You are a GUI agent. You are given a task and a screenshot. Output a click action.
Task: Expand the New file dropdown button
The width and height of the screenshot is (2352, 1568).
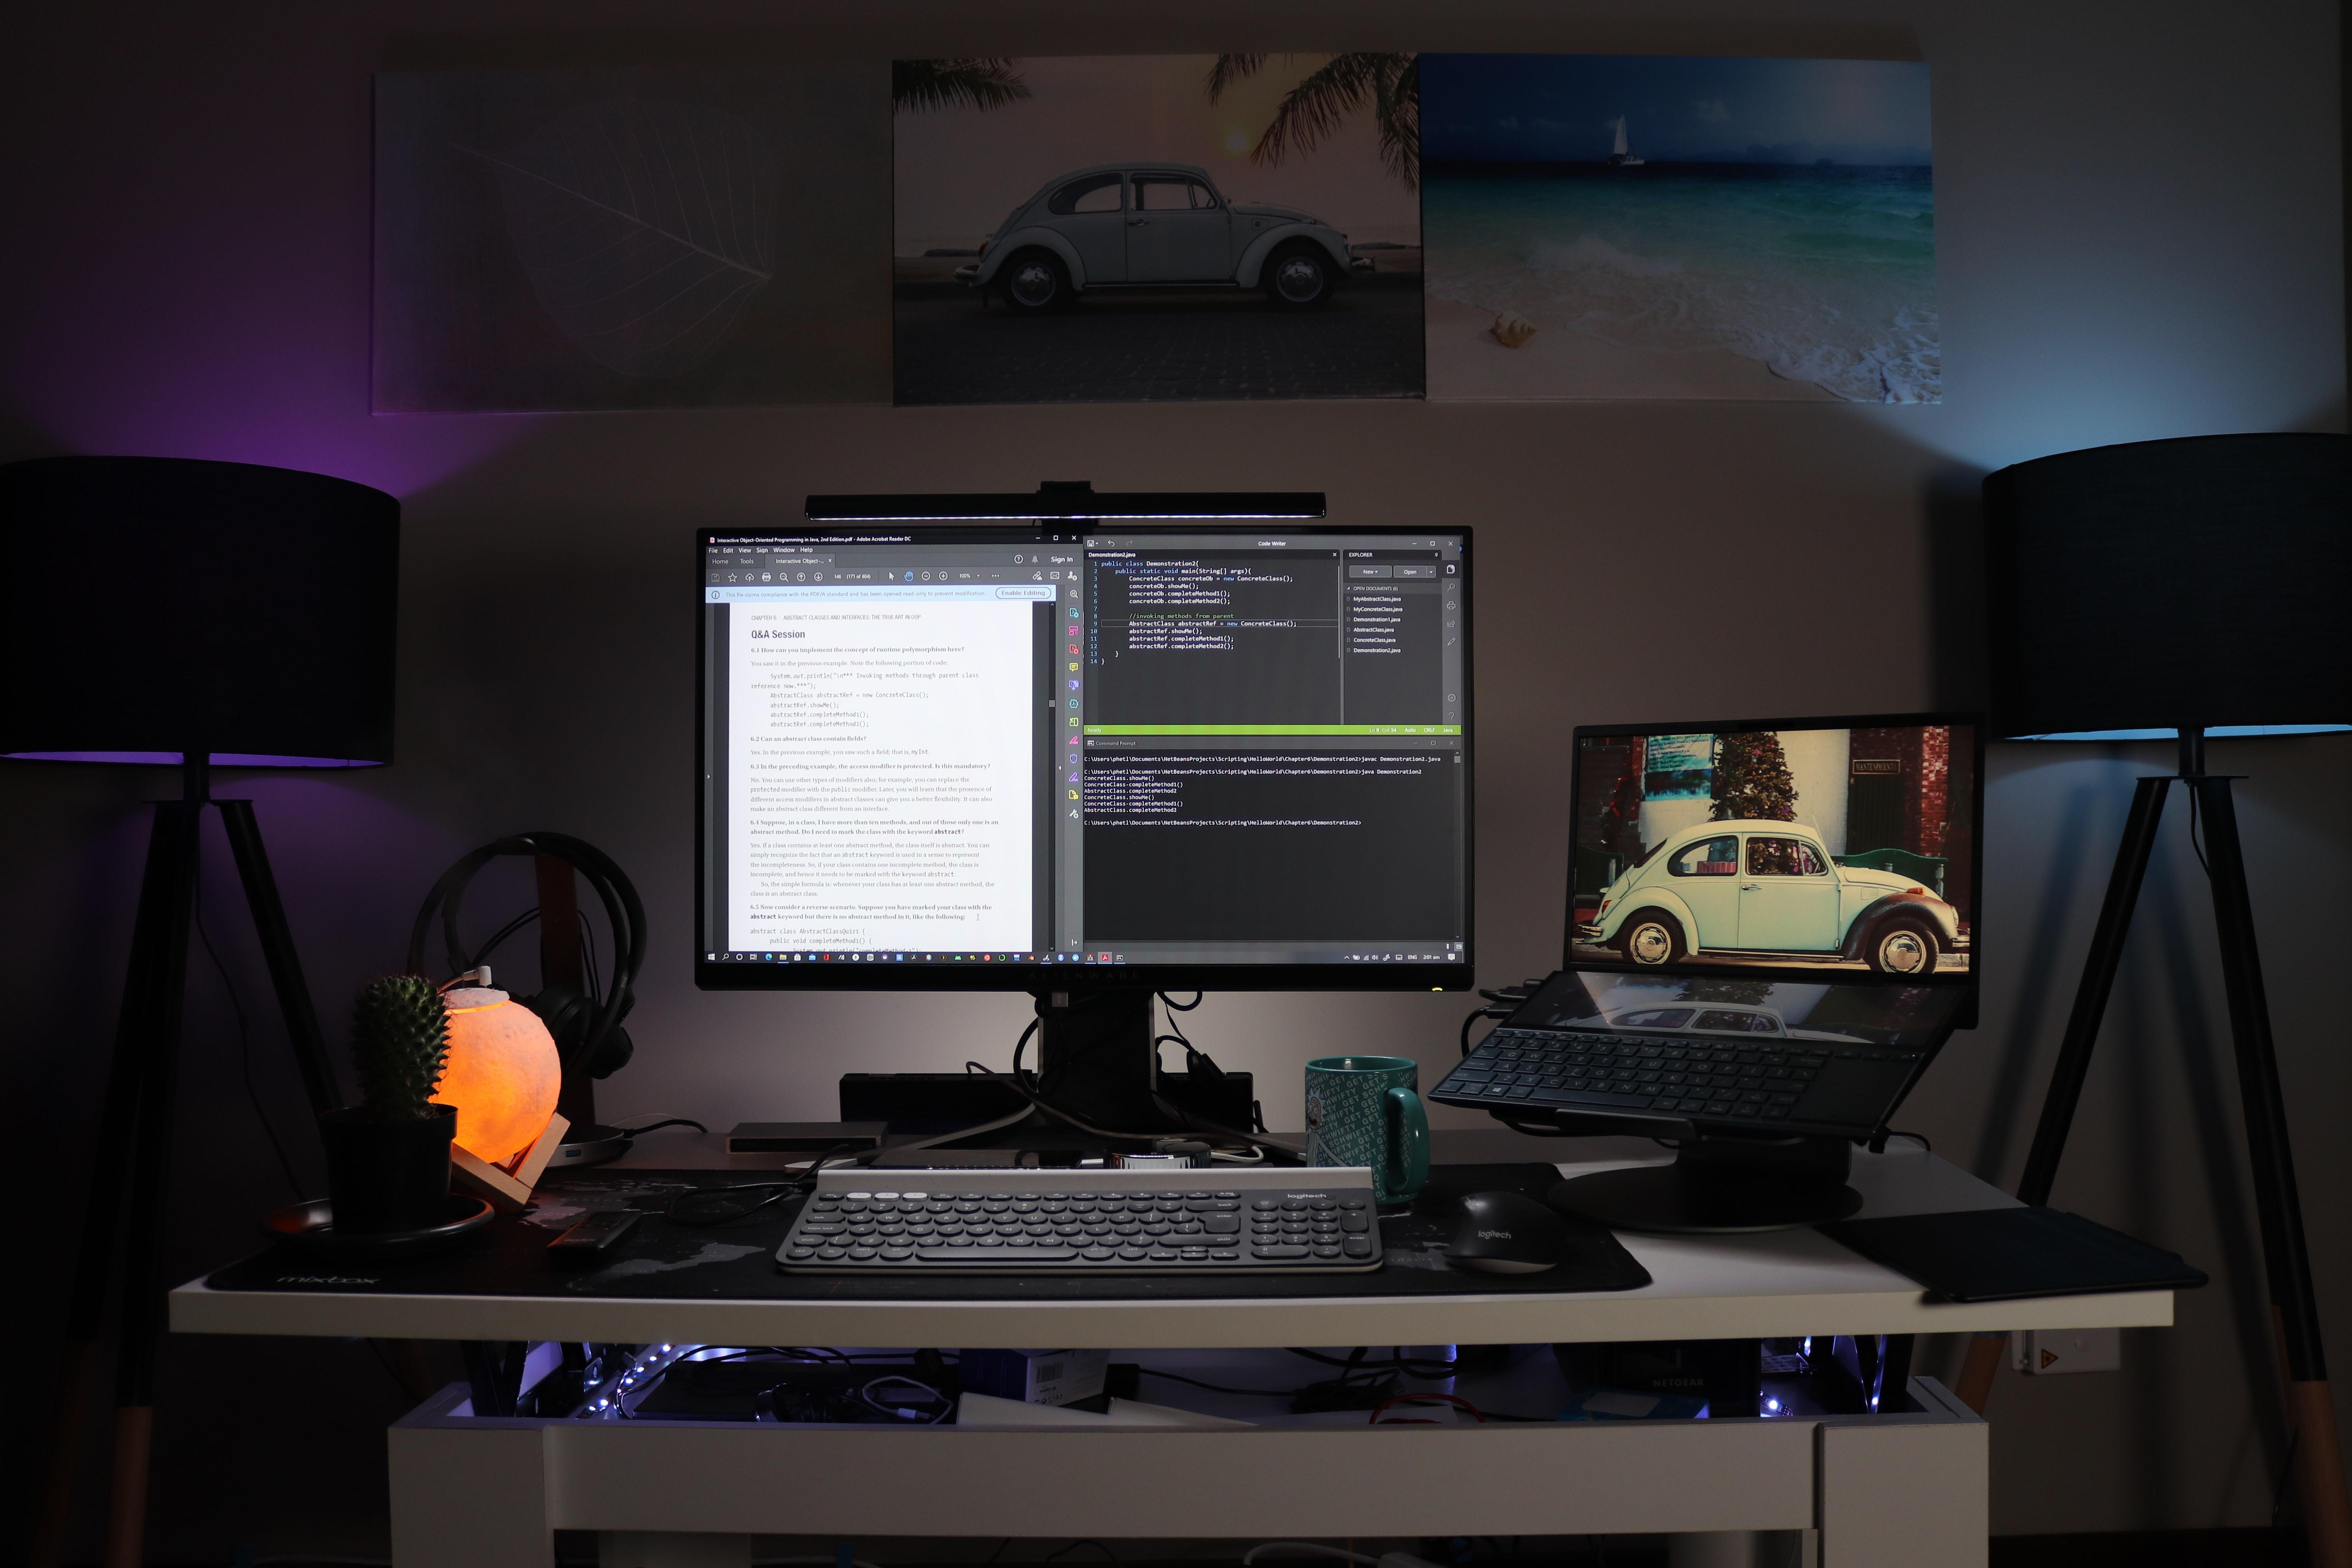1370,572
